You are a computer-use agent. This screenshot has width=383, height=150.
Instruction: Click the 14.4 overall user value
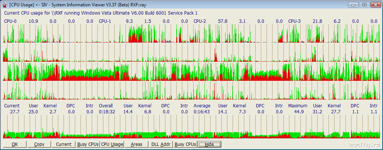[x=128, y=111]
